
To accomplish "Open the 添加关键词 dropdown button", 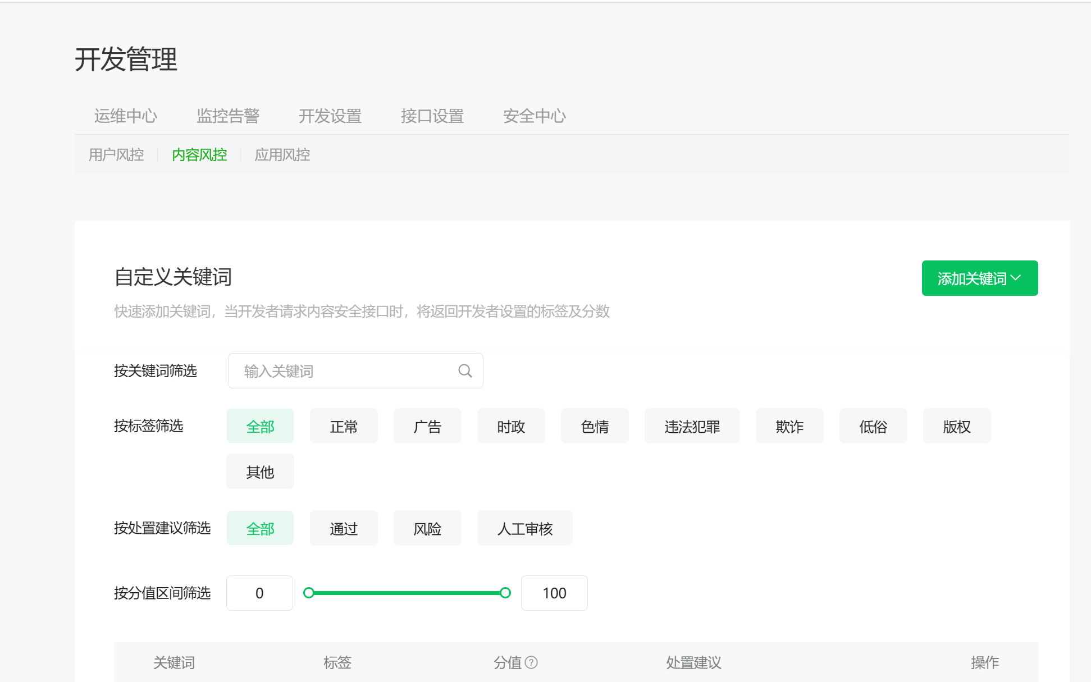I will point(979,278).
